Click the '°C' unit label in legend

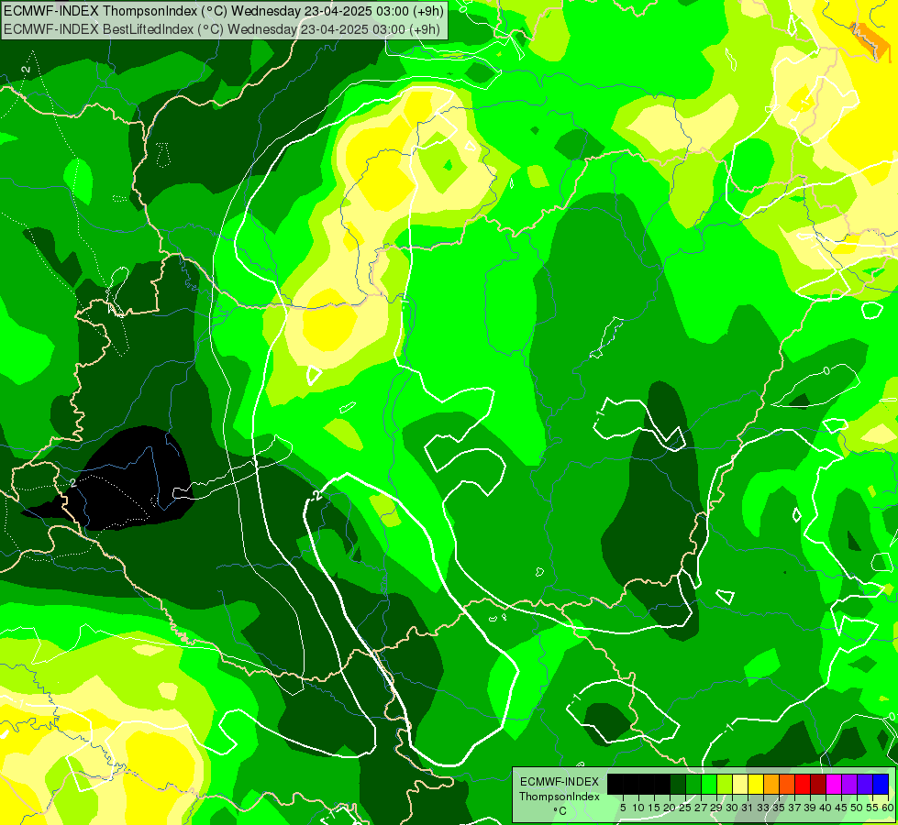(560, 810)
